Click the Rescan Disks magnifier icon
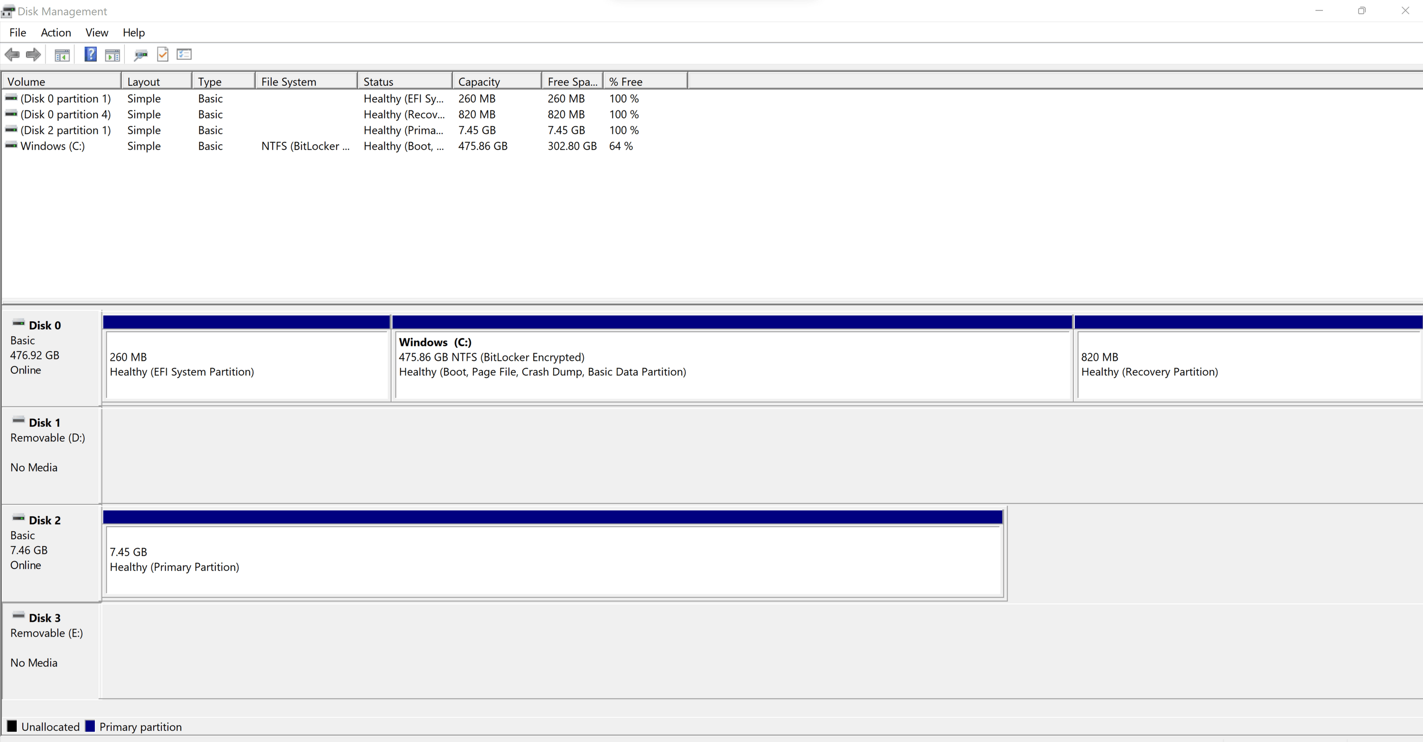The width and height of the screenshot is (1423, 742). coord(141,55)
